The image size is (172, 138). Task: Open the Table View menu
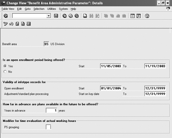pos(8,9)
